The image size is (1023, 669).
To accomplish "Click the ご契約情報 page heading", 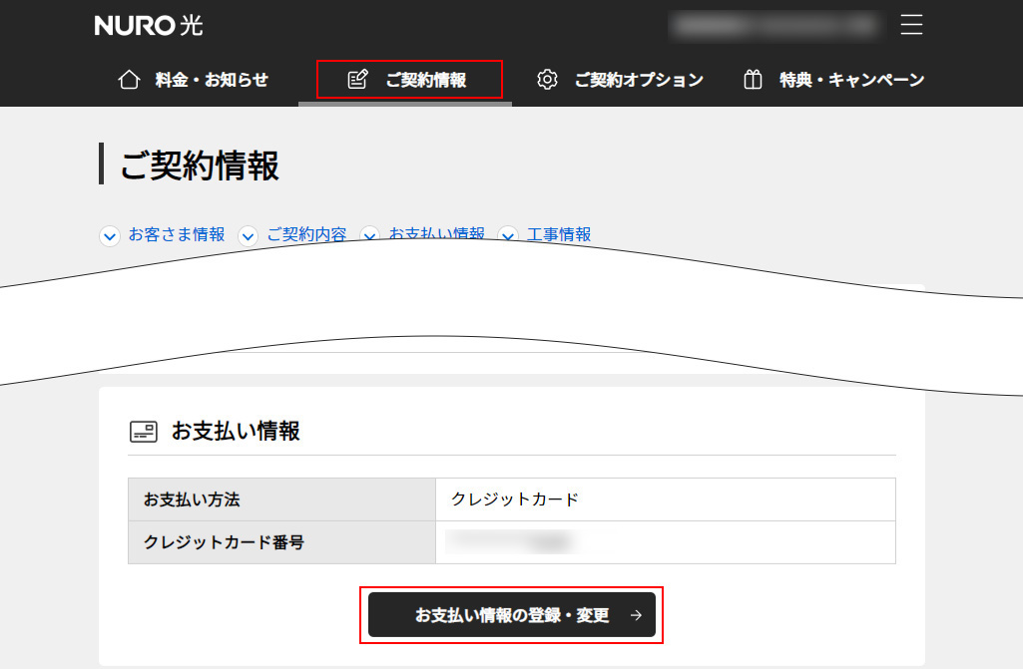I will pos(200,165).
